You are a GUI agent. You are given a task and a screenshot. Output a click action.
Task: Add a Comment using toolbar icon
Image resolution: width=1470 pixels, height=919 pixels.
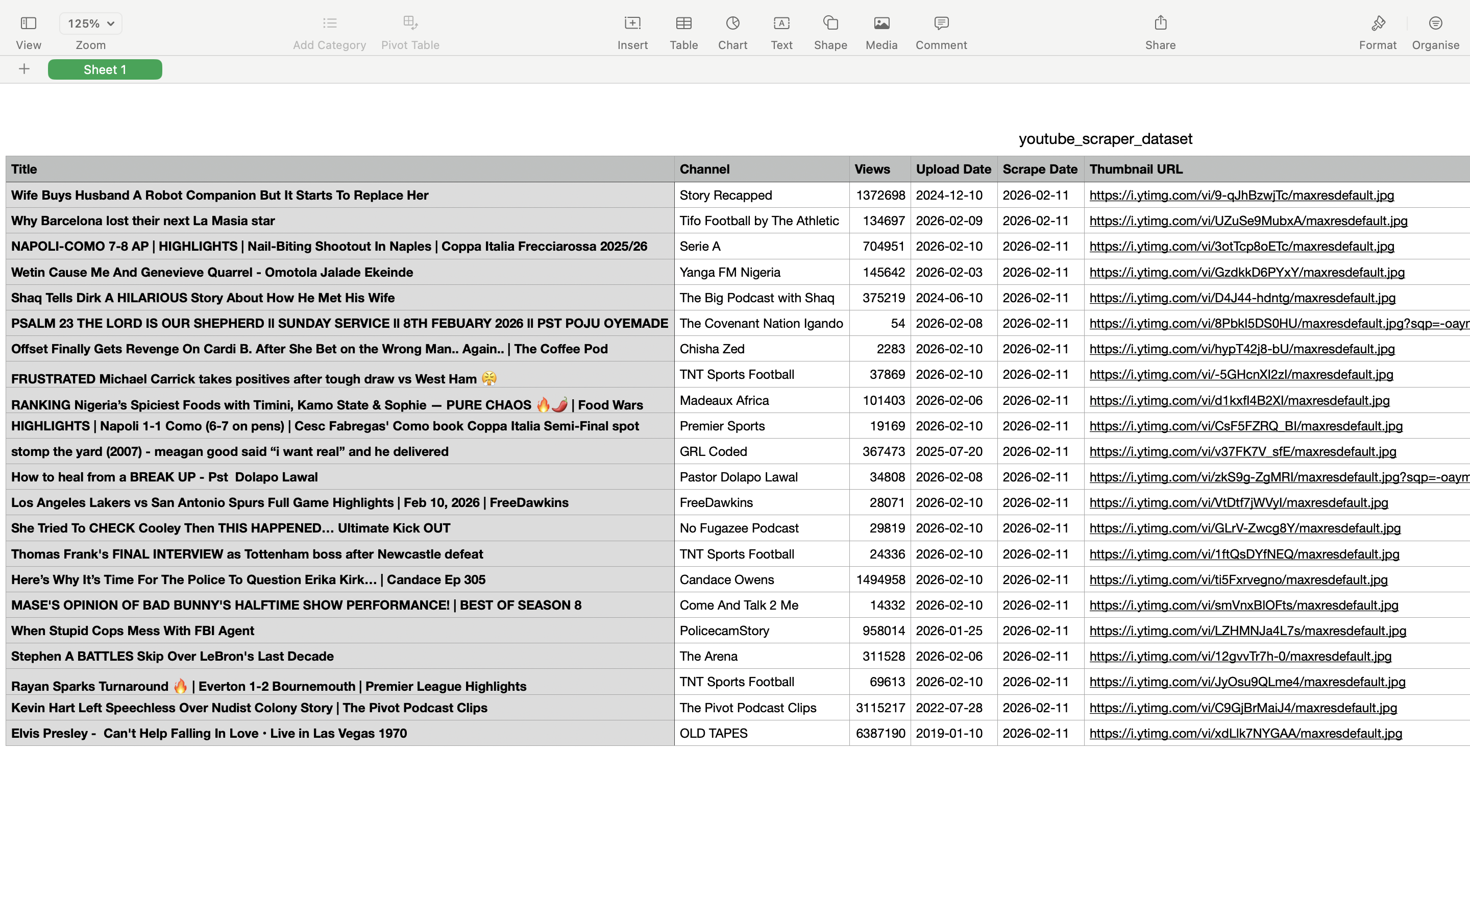tap(941, 23)
